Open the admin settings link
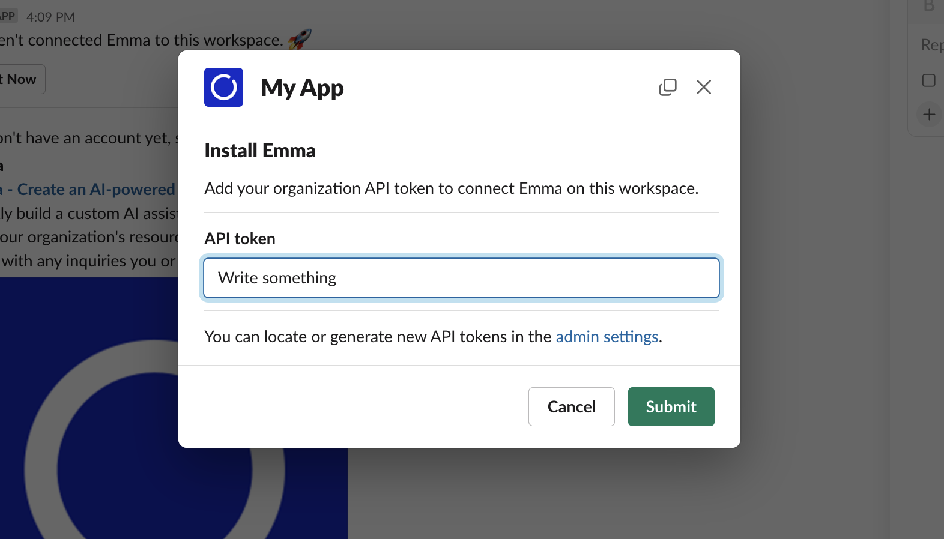Image resolution: width=944 pixels, height=539 pixels. click(x=607, y=337)
